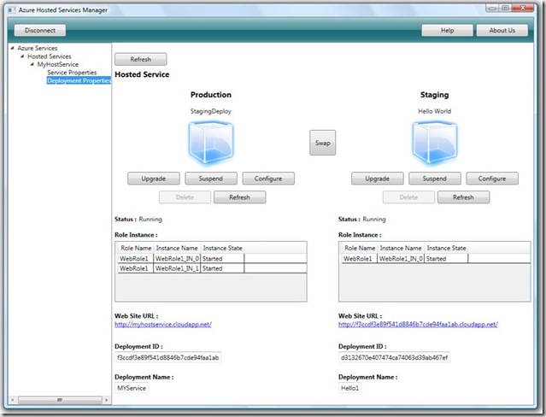The height and width of the screenshot is (417, 546).
Task: Swap Production and Staging deployments
Action: tap(322, 143)
